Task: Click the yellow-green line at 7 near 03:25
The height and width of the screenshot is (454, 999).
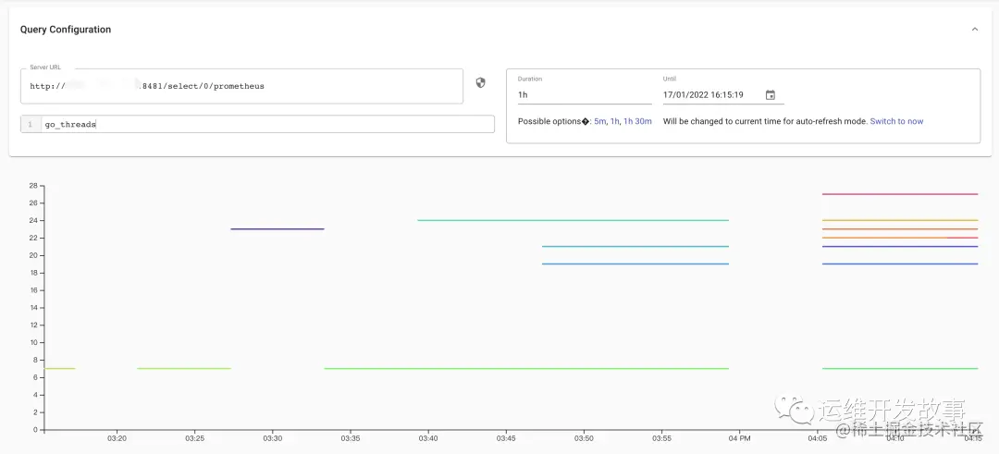Action: pos(183,368)
